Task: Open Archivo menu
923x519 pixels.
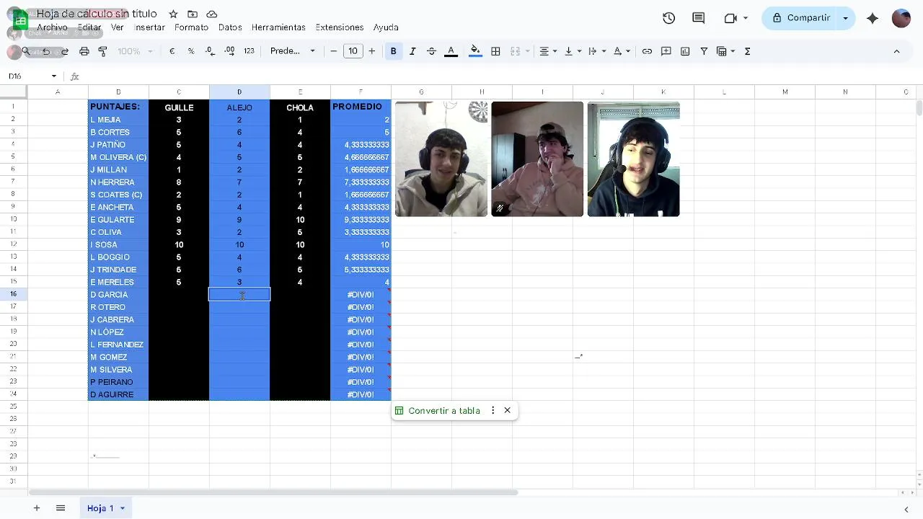Action: (52, 27)
